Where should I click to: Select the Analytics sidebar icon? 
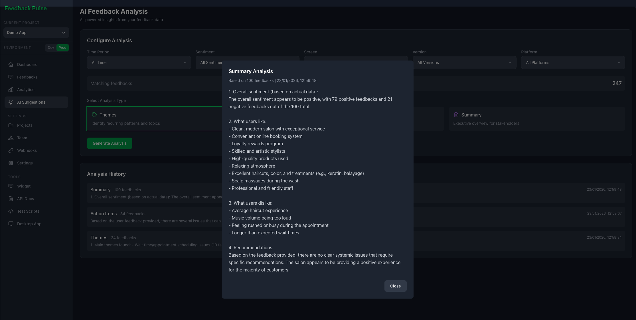[11, 90]
